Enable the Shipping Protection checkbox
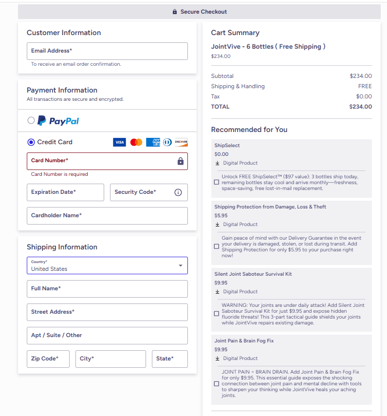The image size is (387, 416). [216, 246]
